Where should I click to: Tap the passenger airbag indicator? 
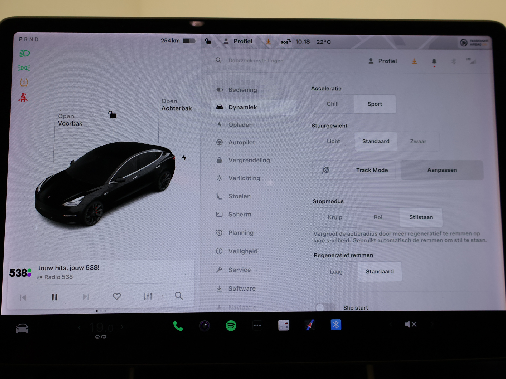tap(474, 42)
